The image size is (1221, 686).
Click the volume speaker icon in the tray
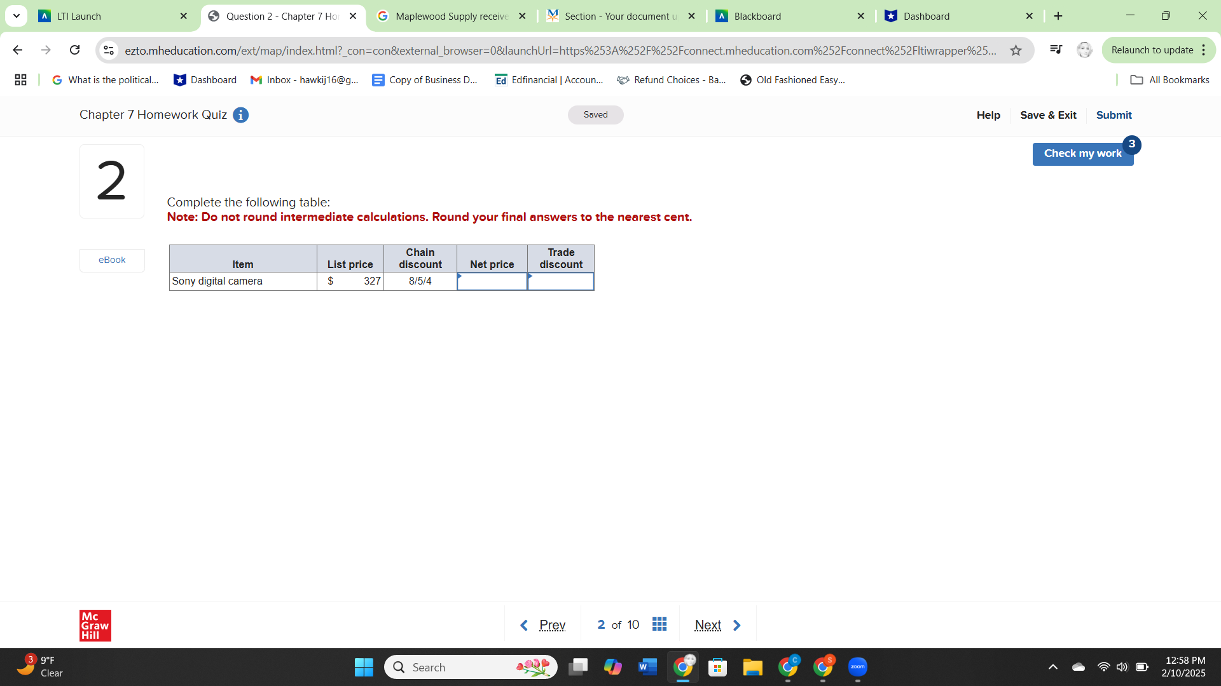tap(1122, 667)
